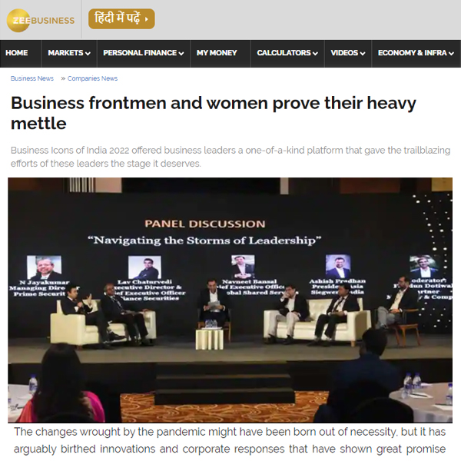
Task: Expand the Markets dropdown menu
Action: (x=69, y=53)
